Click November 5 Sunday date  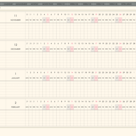[x=48, y=14]
